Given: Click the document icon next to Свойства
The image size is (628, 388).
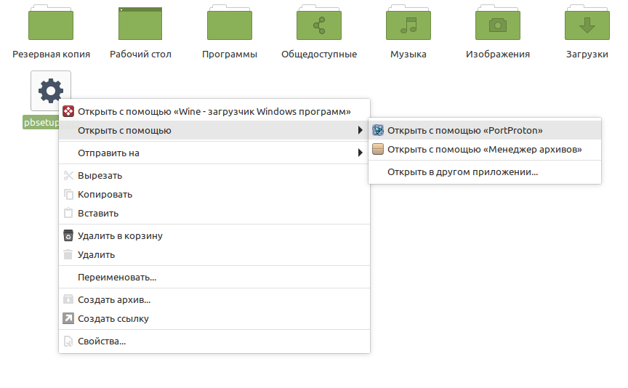Looking at the screenshot, I should [68, 341].
